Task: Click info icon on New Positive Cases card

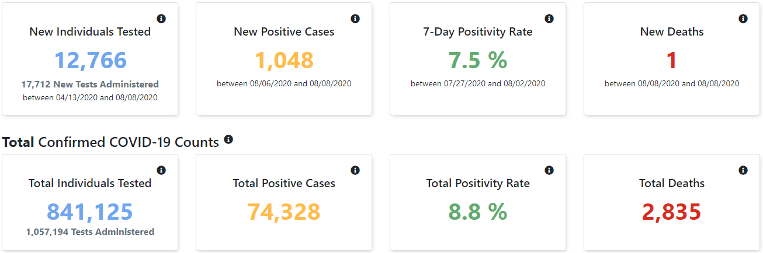Action: [x=355, y=19]
